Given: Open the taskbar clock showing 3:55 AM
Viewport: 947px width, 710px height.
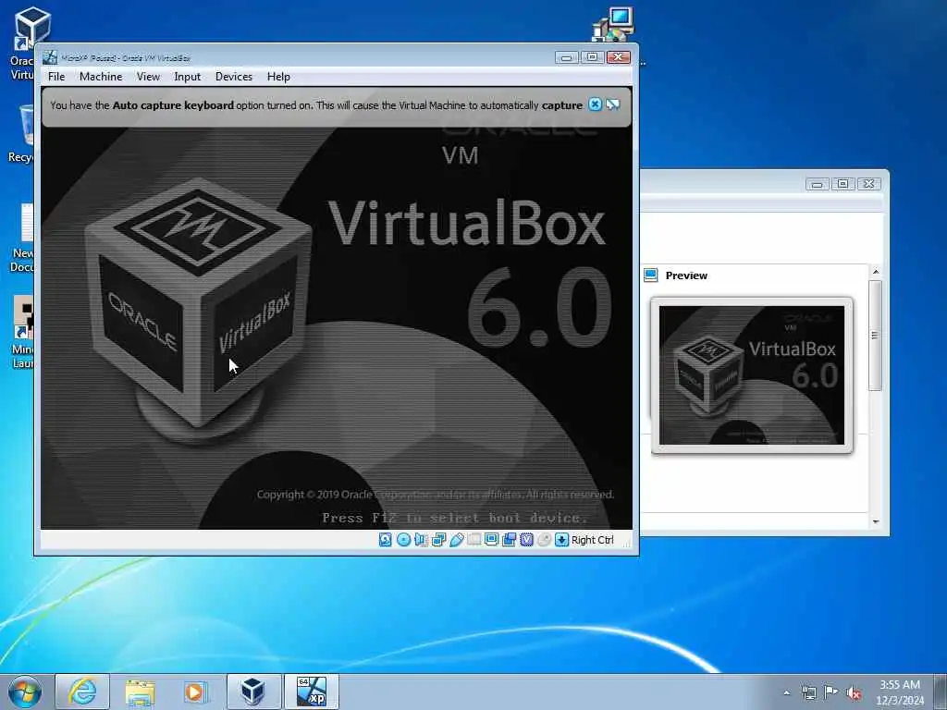Looking at the screenshot, I should point(899,692).
